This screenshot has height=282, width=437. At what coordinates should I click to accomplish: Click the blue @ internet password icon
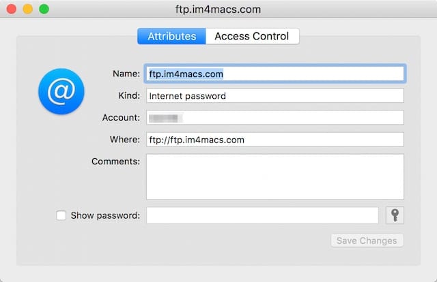pos(61,91)
